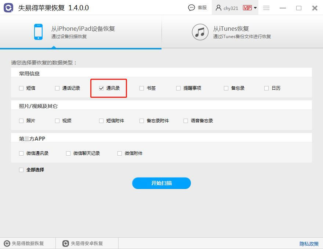The height and width of the screenshot is (249, 323).
Task: Click the iTunes music note icon
Action: (x=200, y=32)
